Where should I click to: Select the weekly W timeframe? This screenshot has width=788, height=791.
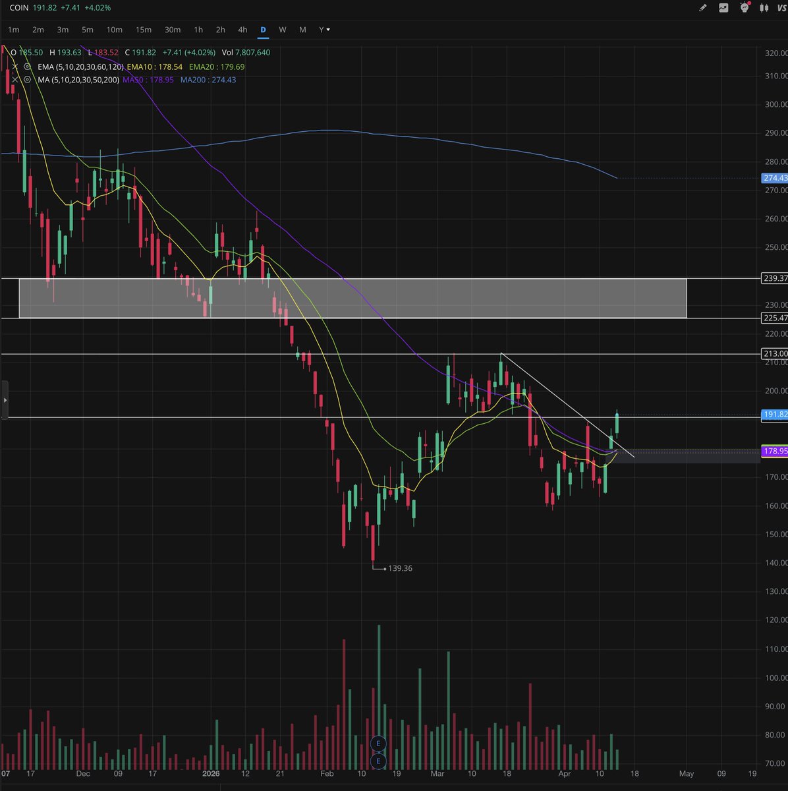click(x=282, y=30)
